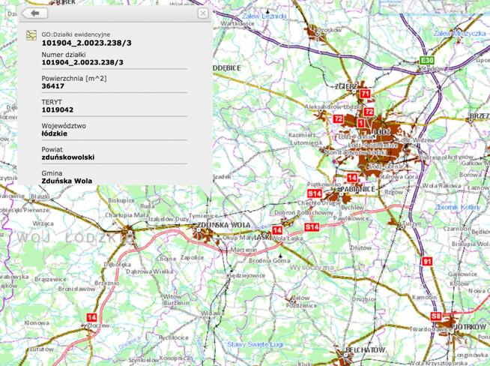
Task: Select Województwo value łódzkie
Action: pos(55,133)
